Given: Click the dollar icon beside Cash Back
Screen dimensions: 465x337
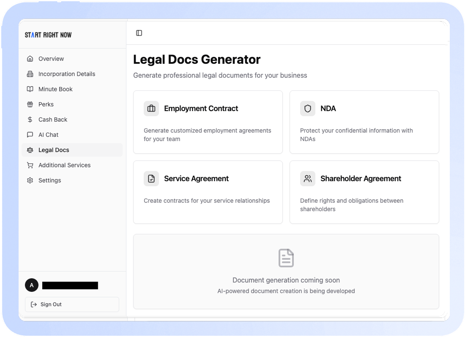Looking at the screenshot, I should [x=30, y=120].
